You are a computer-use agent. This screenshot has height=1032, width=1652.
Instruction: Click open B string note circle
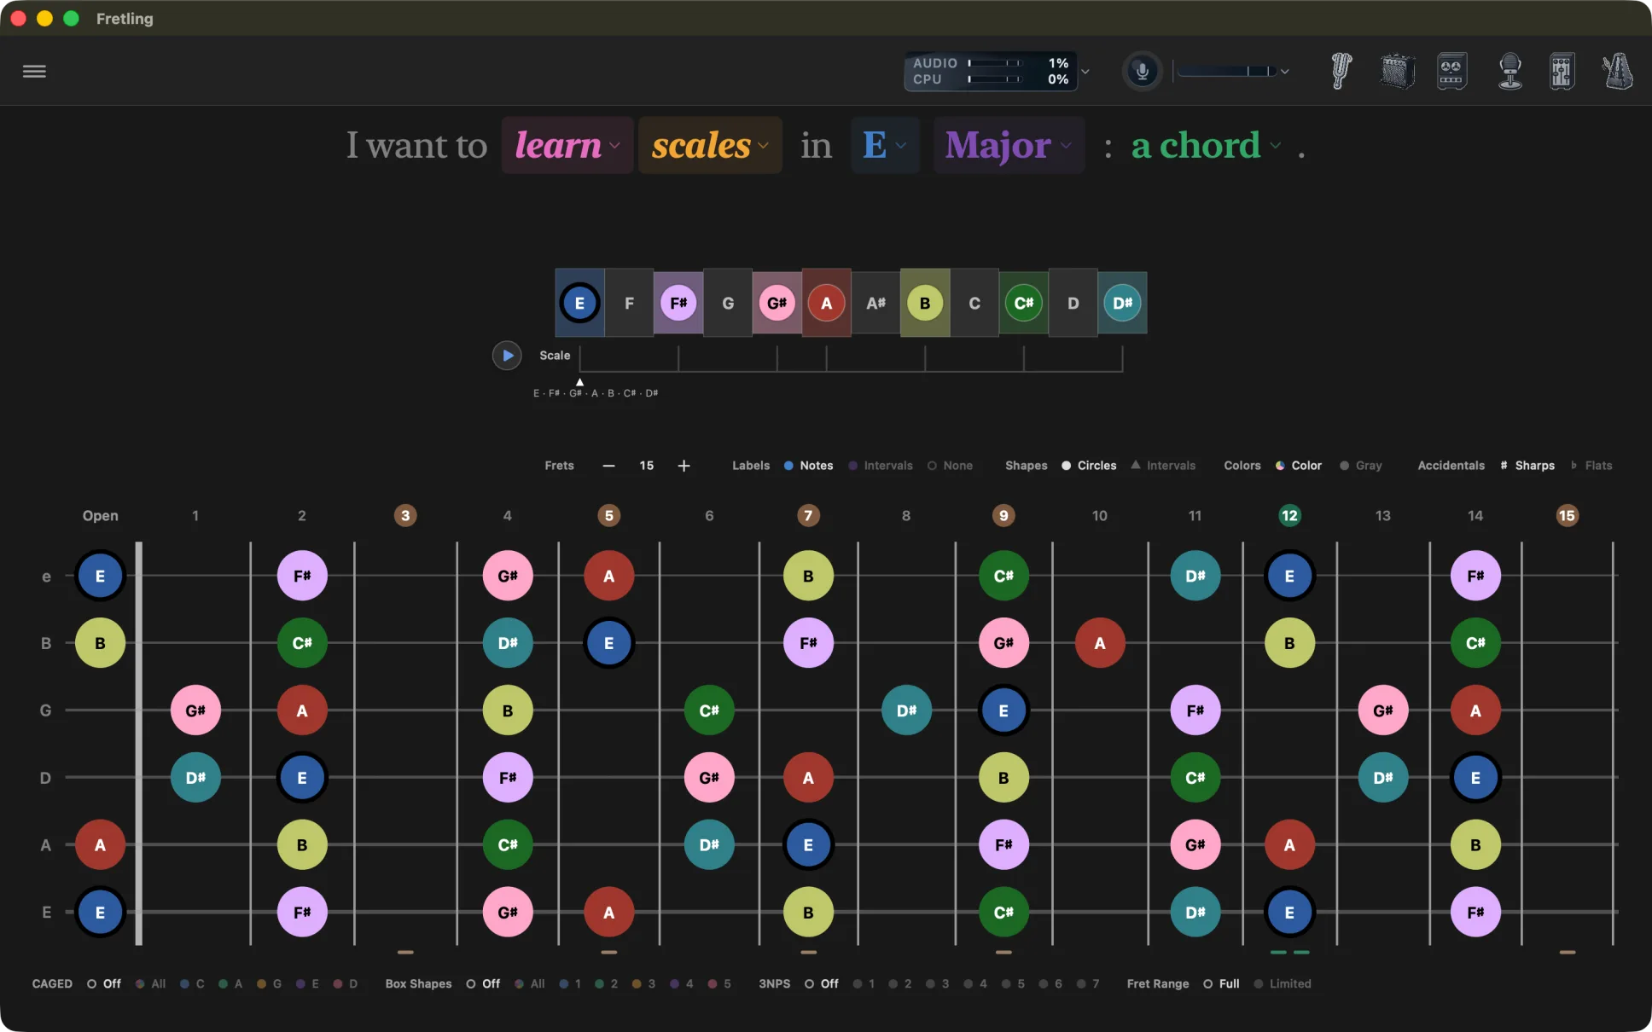(100, 643)
